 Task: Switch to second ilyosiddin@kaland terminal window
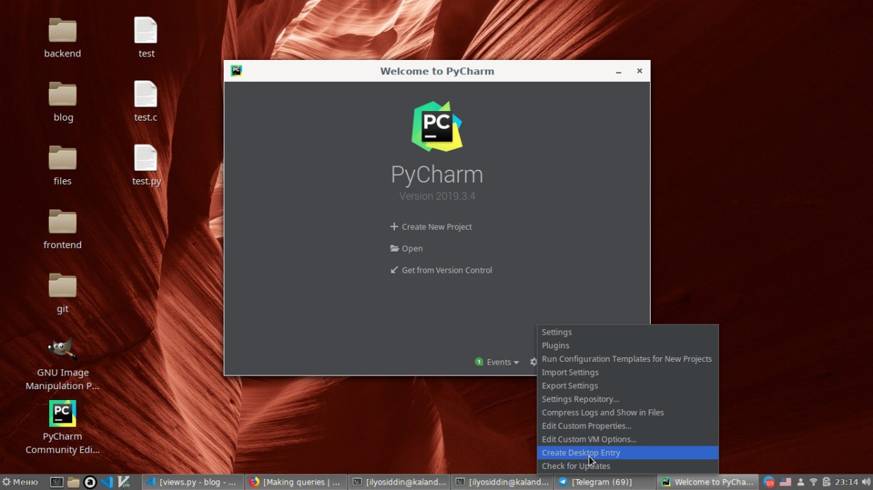502,482
